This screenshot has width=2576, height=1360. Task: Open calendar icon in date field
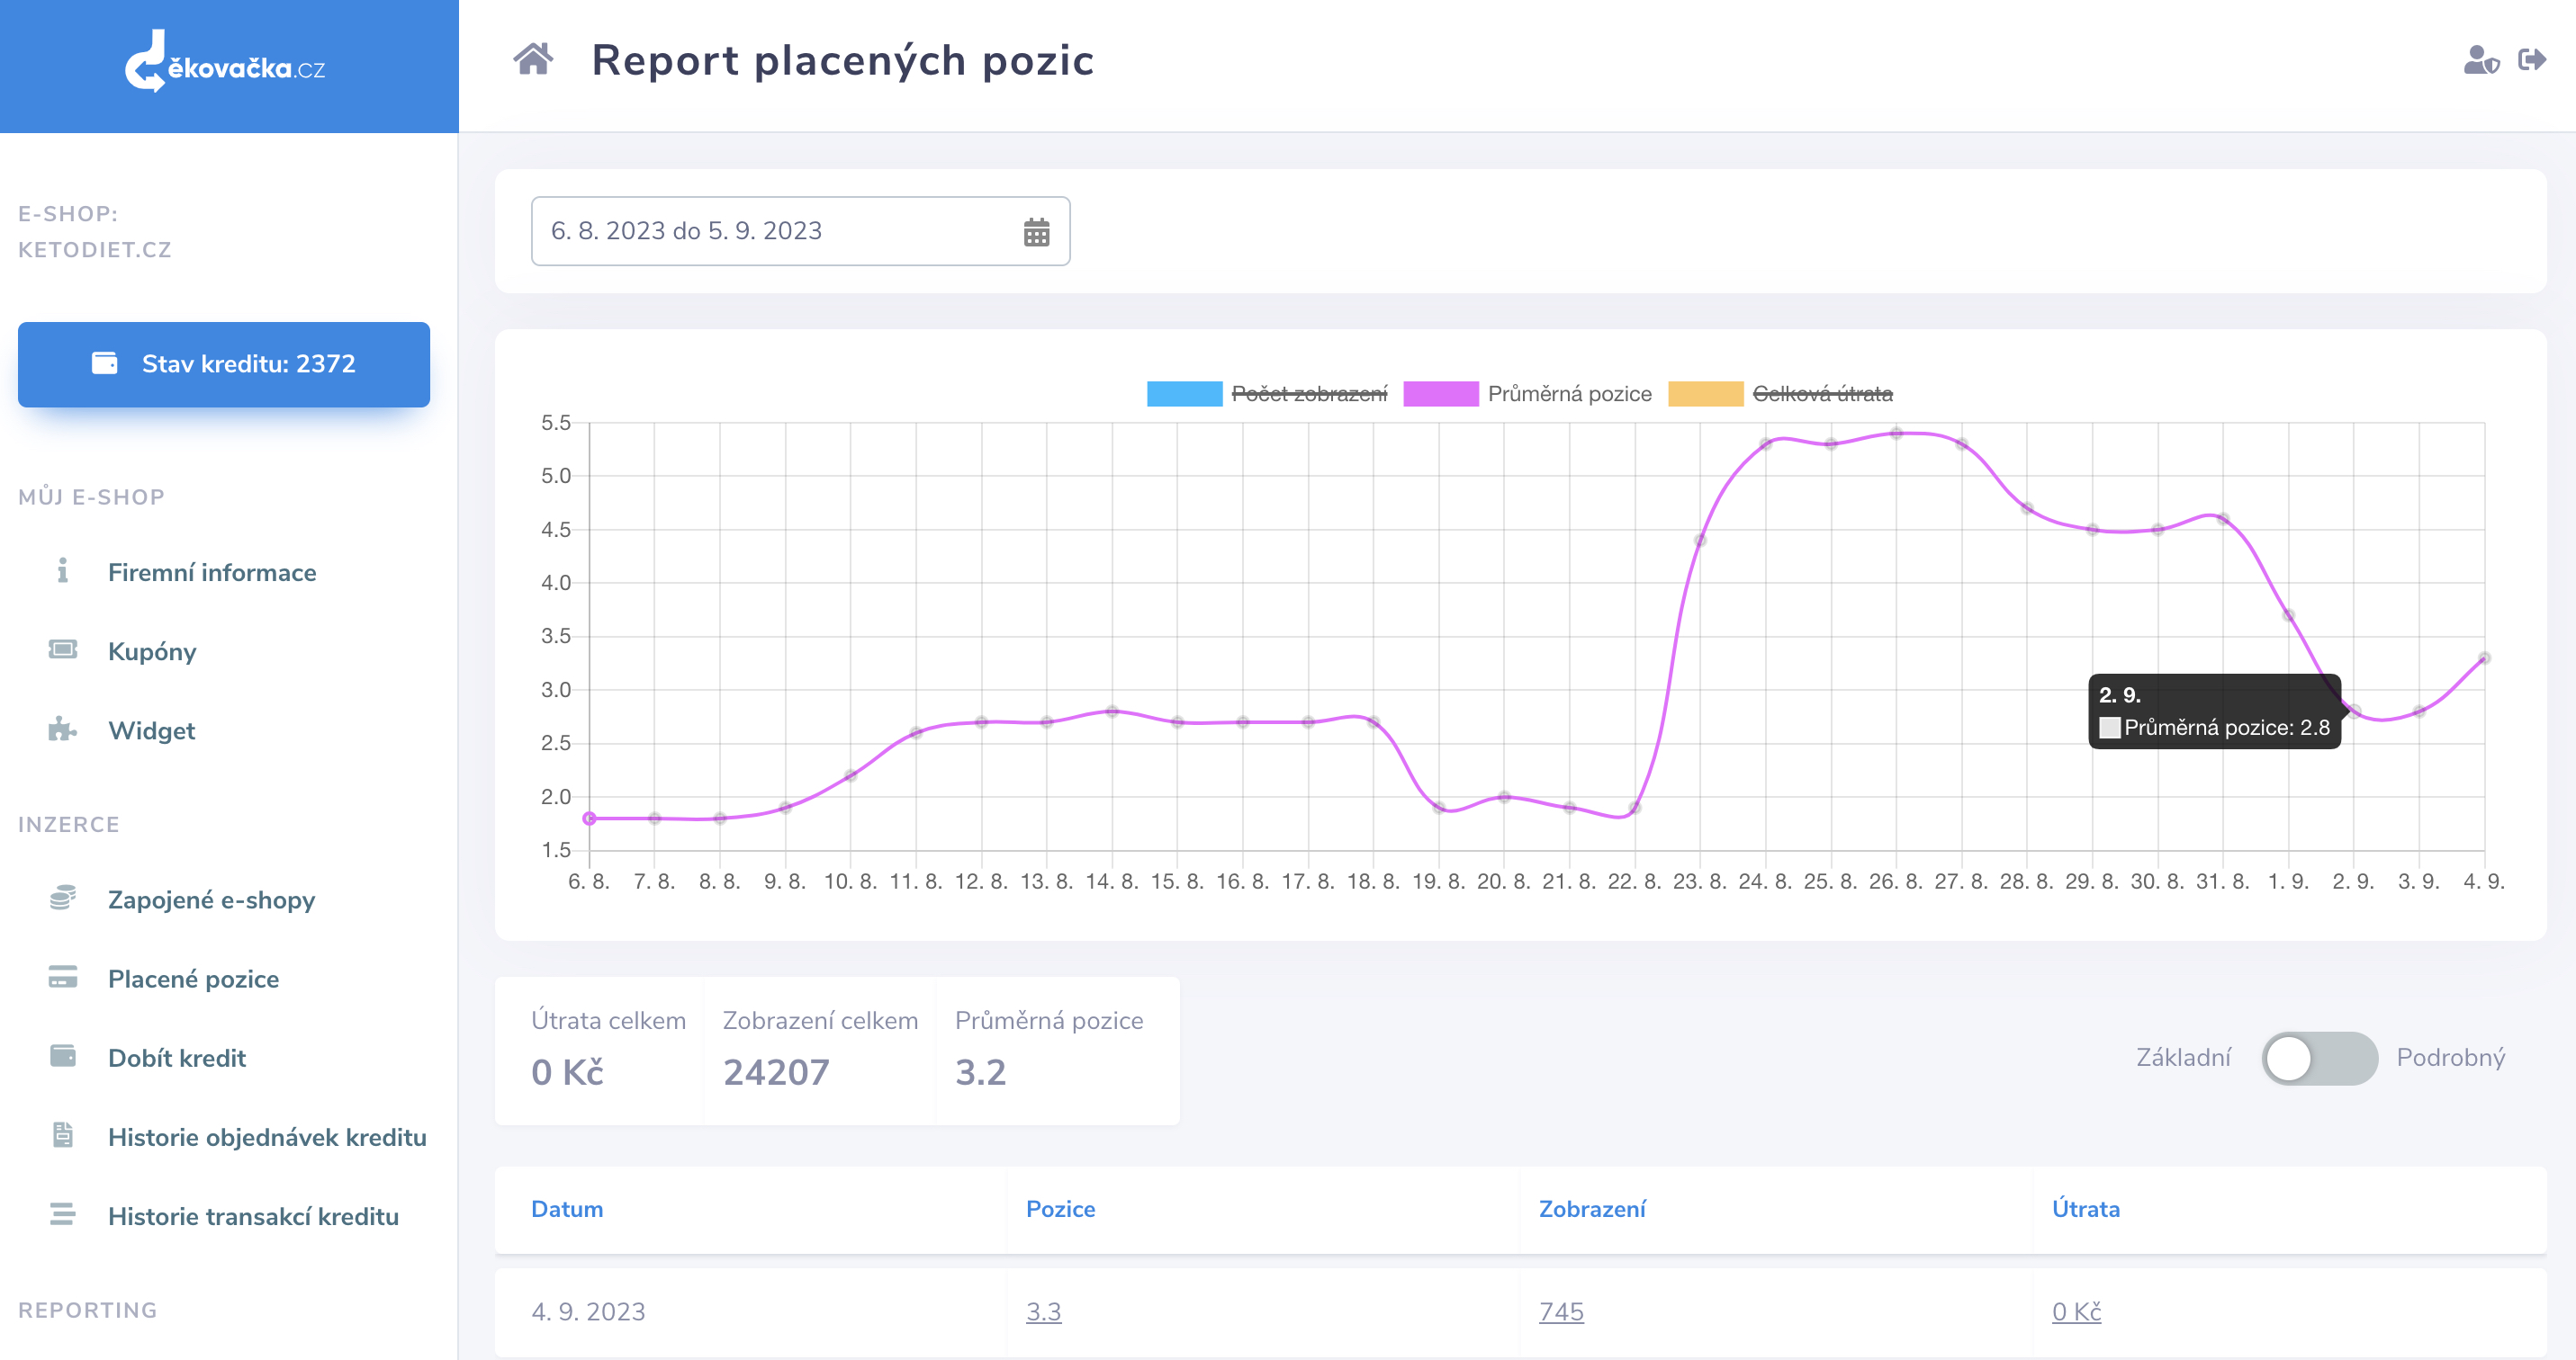pos(1036,232)
